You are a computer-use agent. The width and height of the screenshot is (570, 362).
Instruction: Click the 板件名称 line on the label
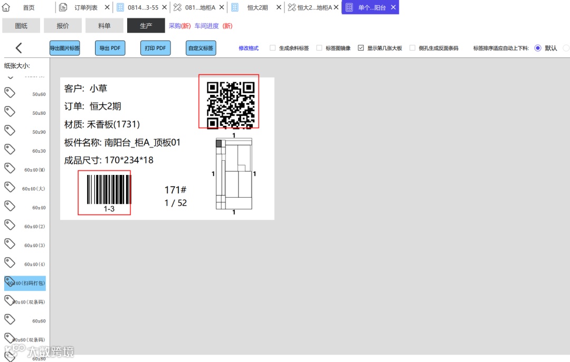[x=122, y=142]
